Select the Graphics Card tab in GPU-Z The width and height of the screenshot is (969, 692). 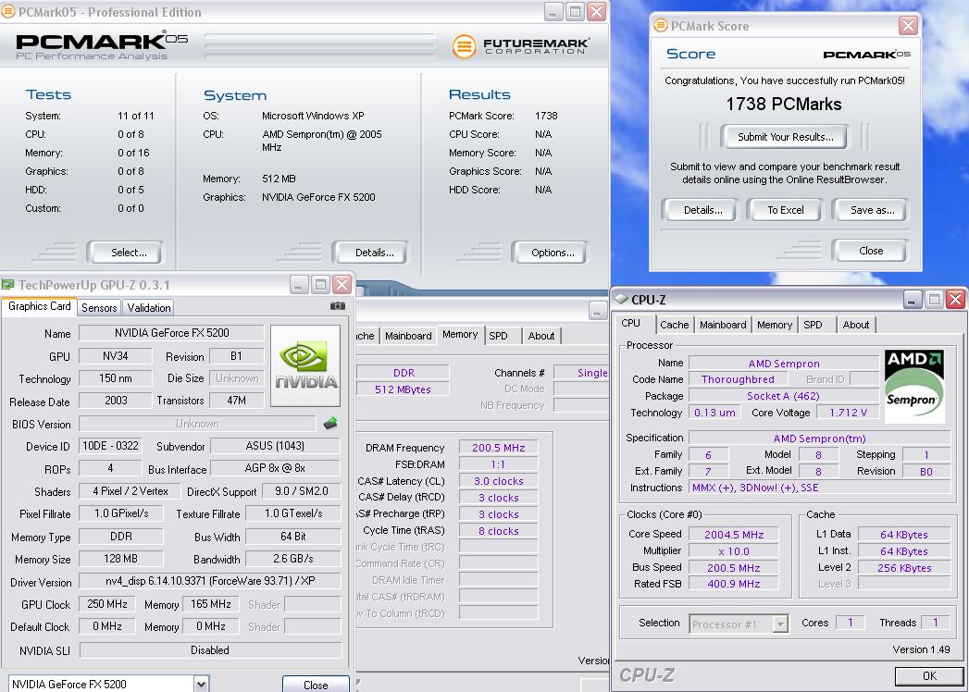[x=40, y=306]
